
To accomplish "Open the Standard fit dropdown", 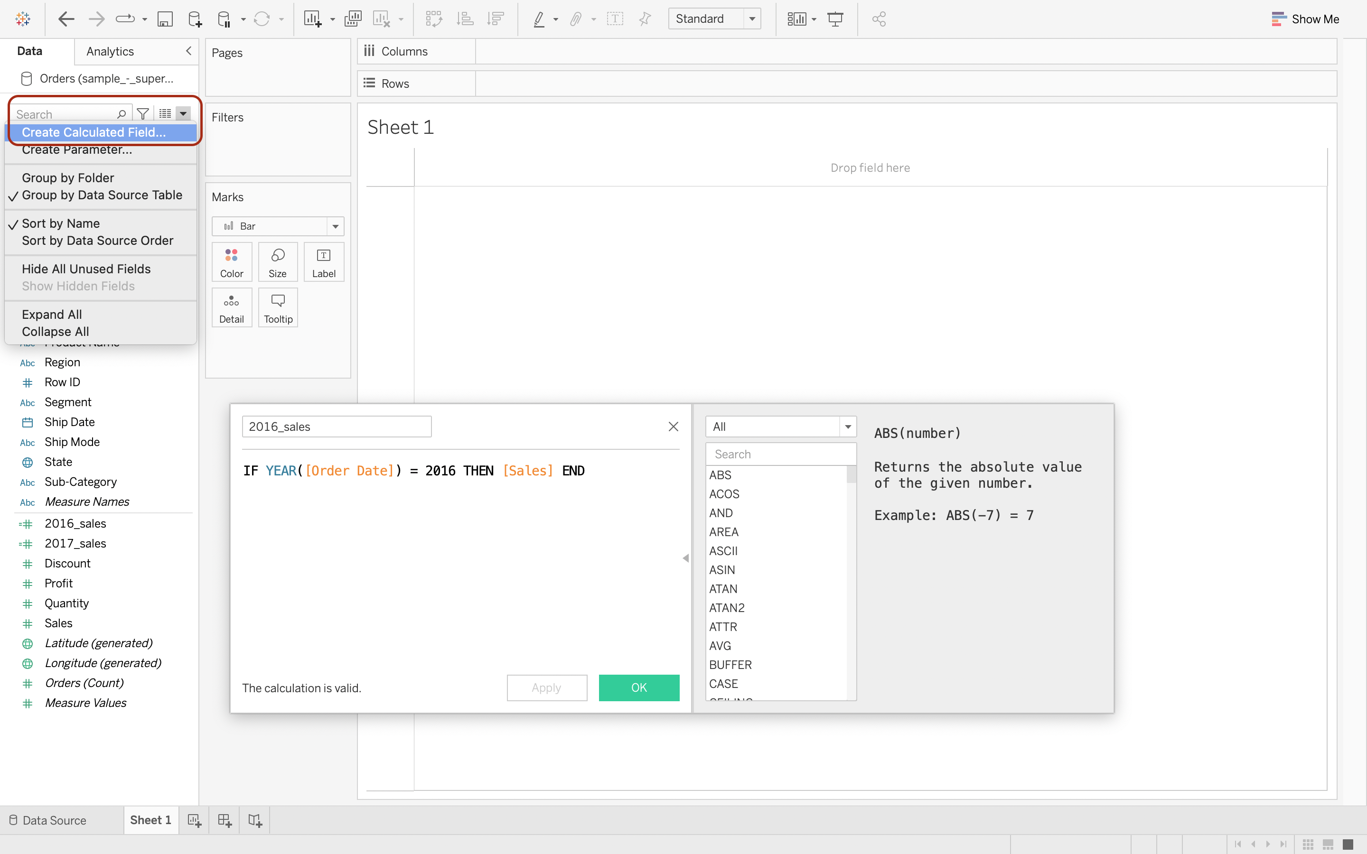I will point(714,19).
